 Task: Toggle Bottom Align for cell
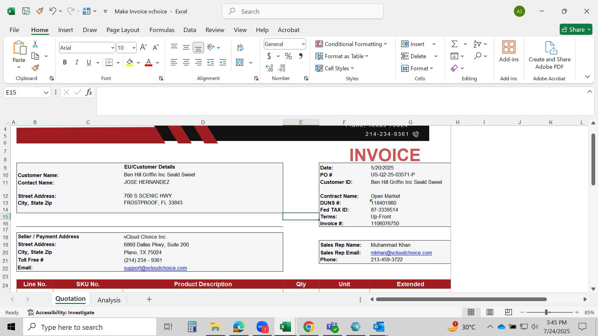198,48
